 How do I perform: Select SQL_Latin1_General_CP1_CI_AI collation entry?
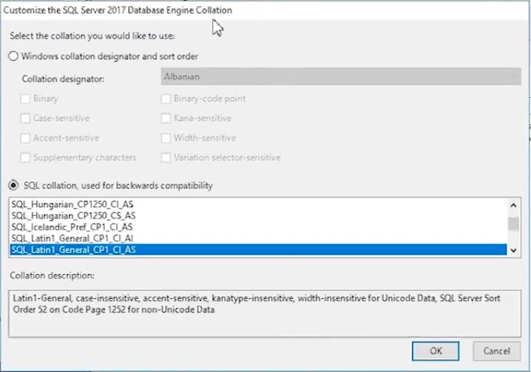point(259,239)
